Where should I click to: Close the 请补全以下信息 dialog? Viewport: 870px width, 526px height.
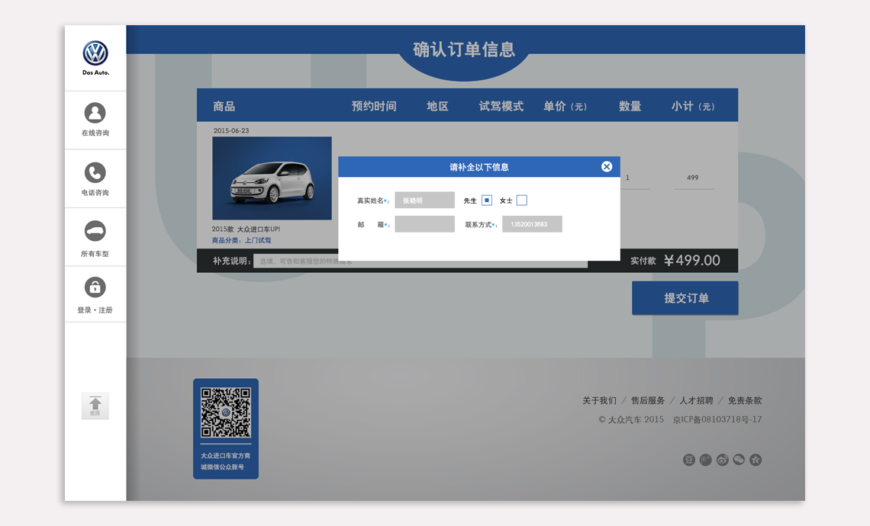(x=607, y=167)
